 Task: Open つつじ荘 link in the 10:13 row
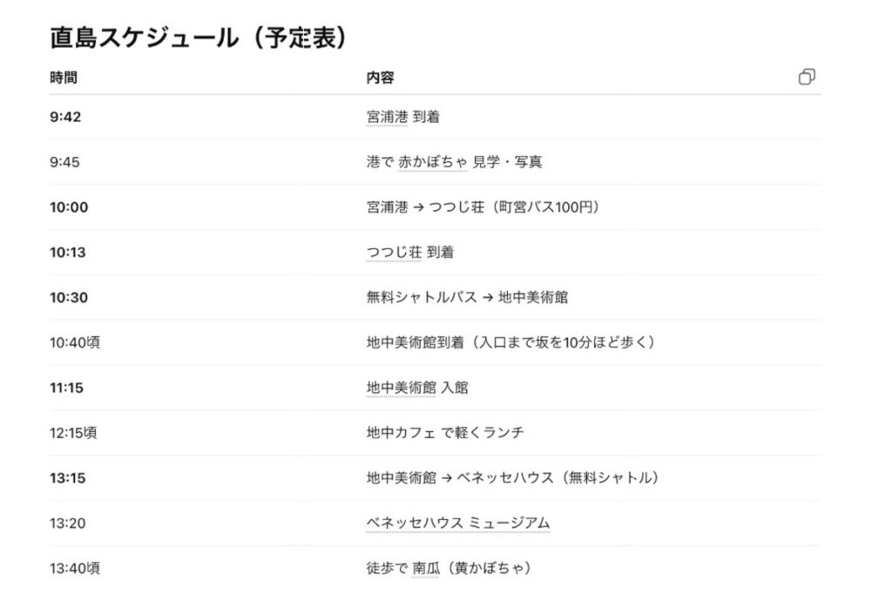pos(394,253)
